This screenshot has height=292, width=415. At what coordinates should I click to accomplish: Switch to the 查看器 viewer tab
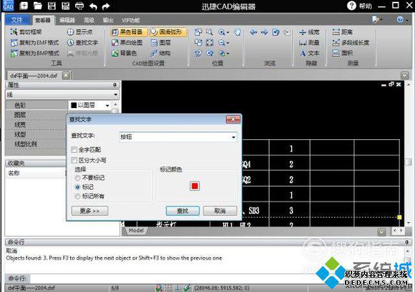(x=43, y=20)
